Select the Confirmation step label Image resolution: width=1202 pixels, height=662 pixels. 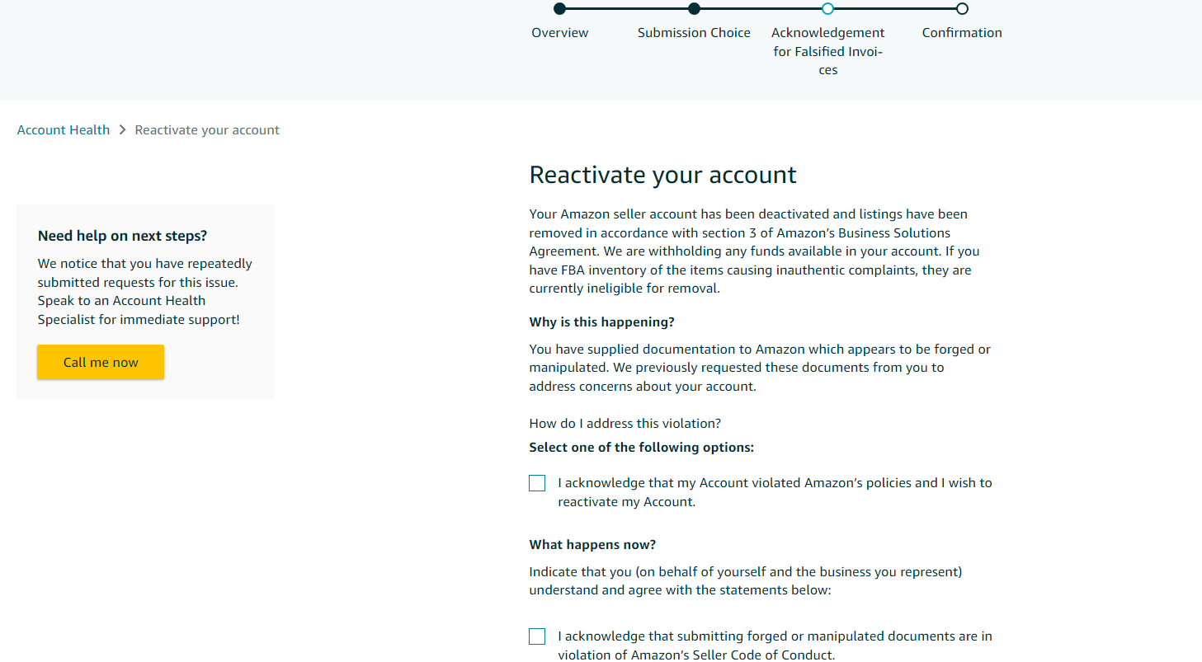click(962, 33)
